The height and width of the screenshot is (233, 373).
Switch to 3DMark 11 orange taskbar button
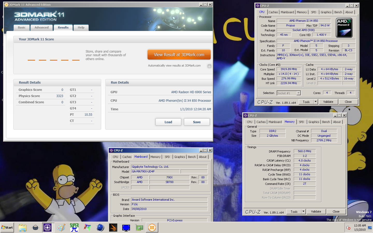(x=152, y=228)
